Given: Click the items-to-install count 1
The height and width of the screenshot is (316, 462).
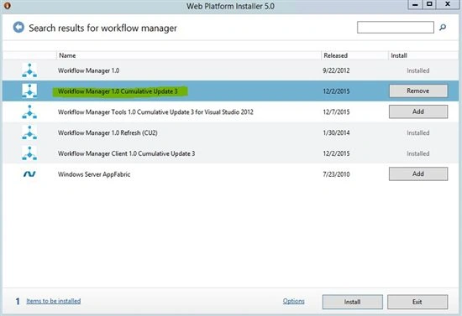Looking at the screenshot, I should 18,301.
